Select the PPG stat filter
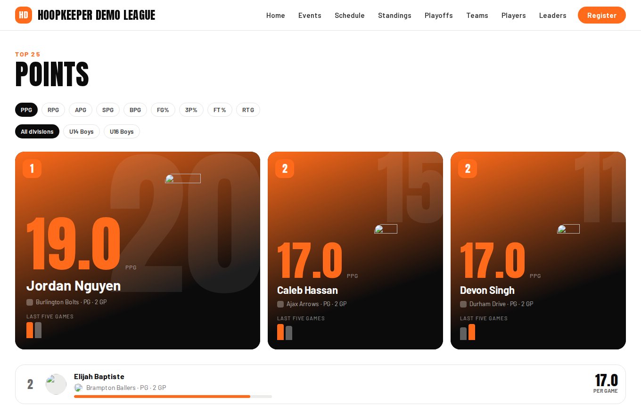 pos(26,110)
